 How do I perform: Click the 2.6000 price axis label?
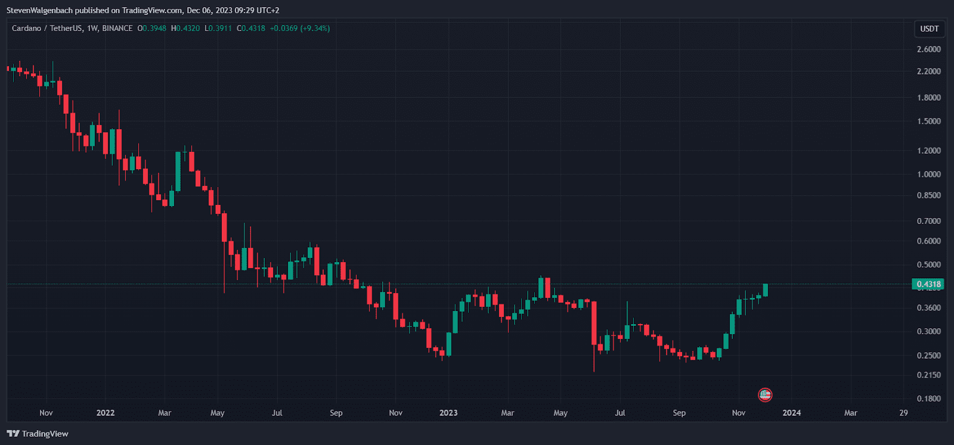(x=929, y=49)
